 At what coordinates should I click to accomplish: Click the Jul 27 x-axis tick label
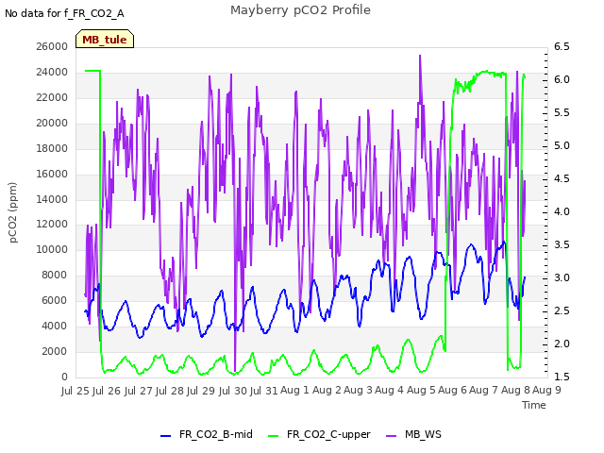pos(139,391)
